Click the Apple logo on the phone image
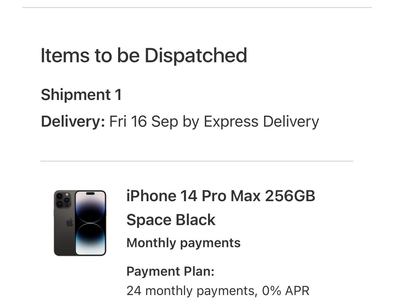The width and height of the screenshot is (394, 303). pyautogui.click(x=70, y=223)
